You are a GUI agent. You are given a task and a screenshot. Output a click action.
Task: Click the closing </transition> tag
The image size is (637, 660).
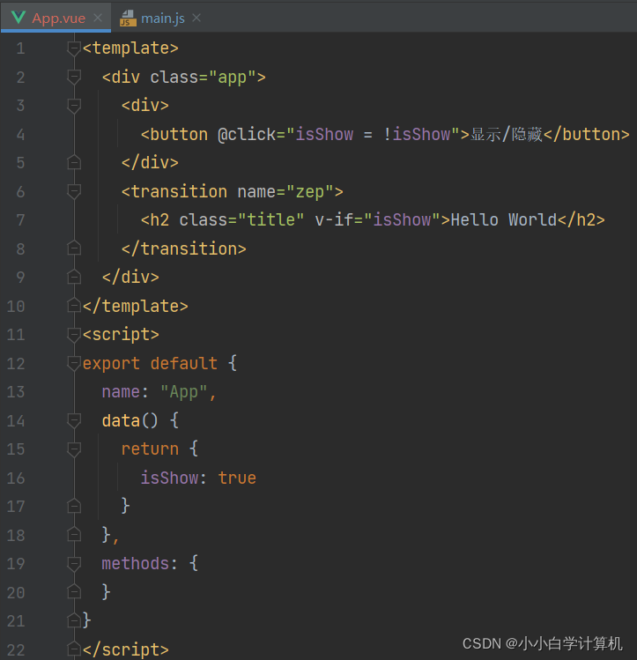[184, 248]
